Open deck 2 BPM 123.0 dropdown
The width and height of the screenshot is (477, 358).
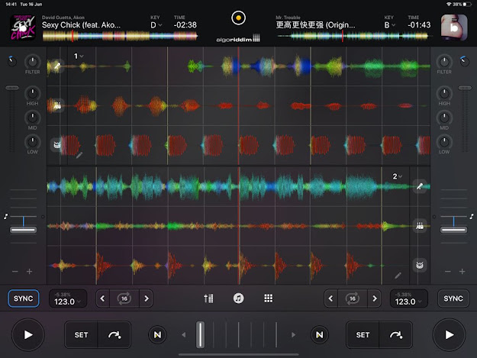click(x=409, y=298)
